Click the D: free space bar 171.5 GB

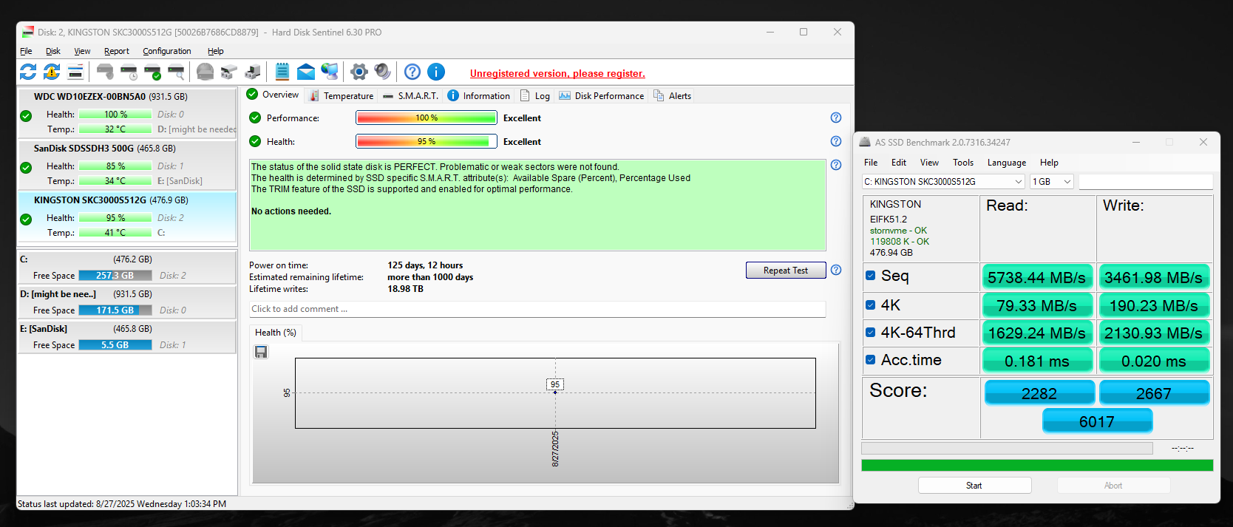point(115,310)
